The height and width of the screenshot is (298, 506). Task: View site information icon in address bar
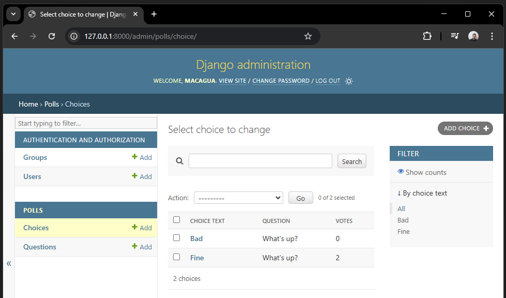pos(74,36)
